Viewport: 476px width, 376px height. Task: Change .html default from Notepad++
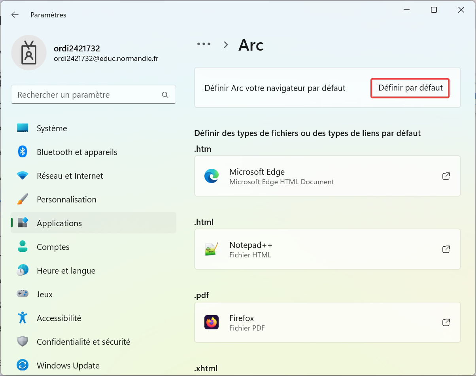coord(327,249)
